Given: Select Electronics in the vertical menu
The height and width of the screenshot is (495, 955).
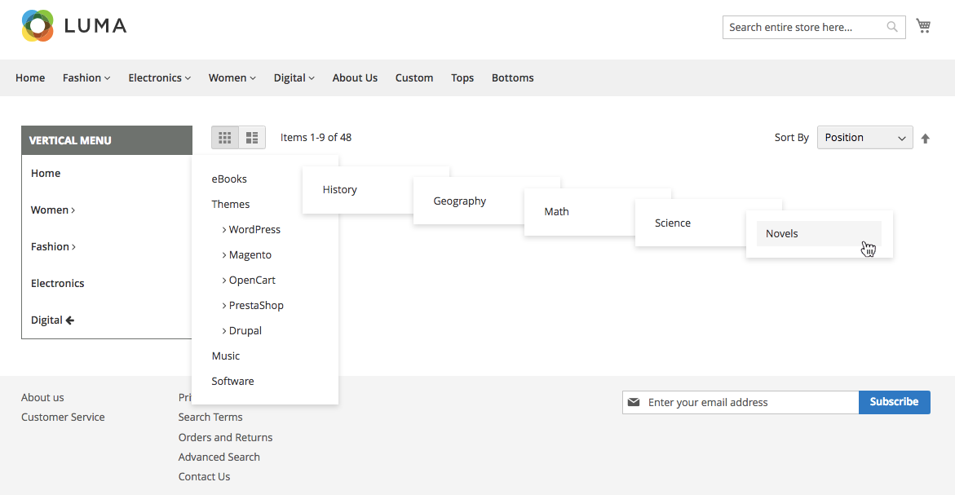Looking at the screenshot, I should (x=58, y=283).
